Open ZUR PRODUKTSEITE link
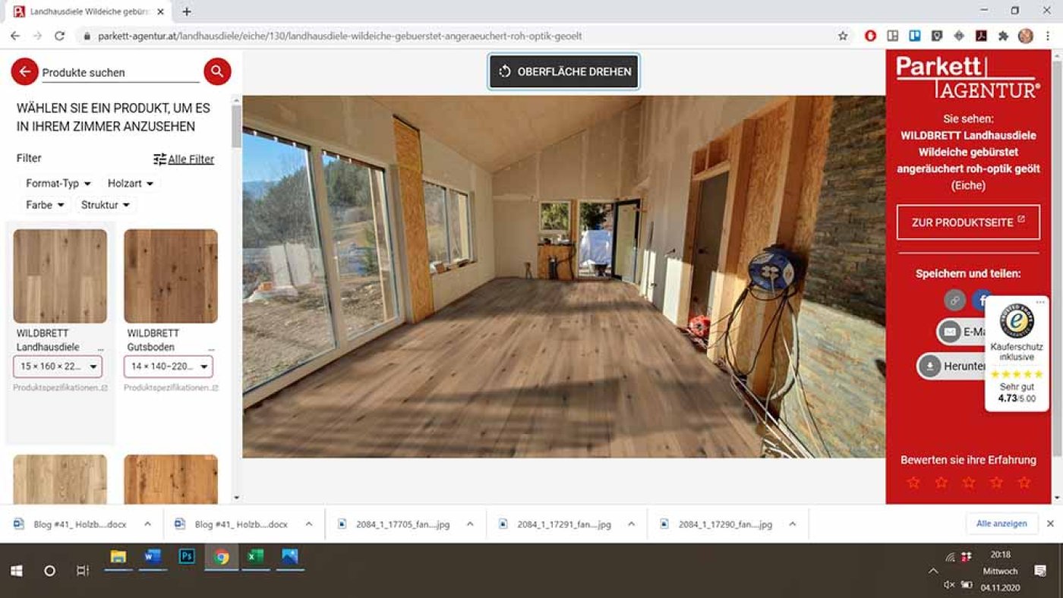 [967, 222]
